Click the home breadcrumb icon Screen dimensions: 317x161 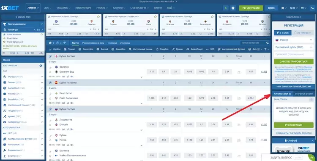tap(50, 43)
